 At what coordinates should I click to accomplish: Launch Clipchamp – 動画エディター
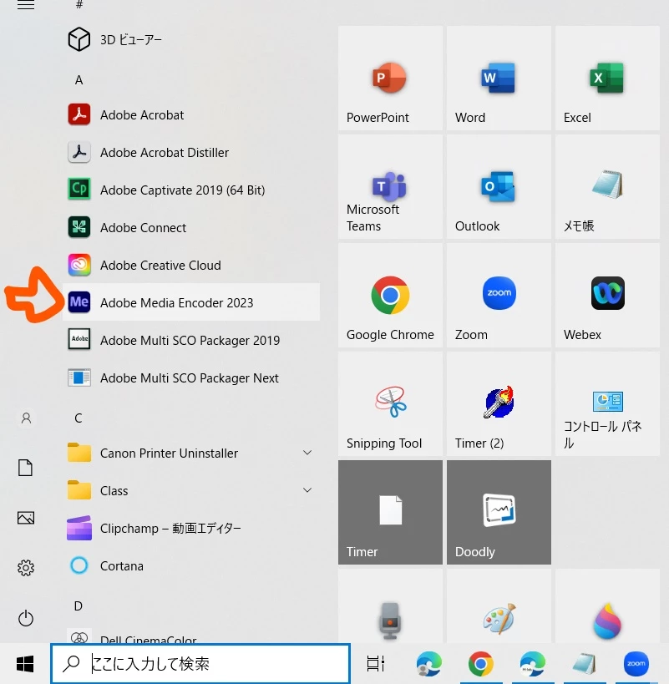pyautogui.click(x=191, y=528)
